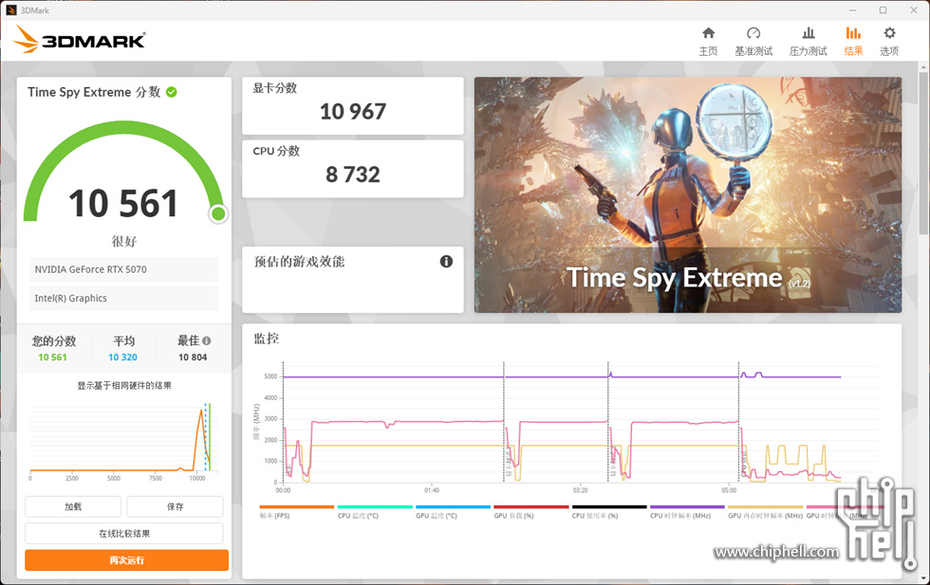Click the 预估的游戏效能 title
Viewport: 930px width, 585px height.
click(299, 262)
